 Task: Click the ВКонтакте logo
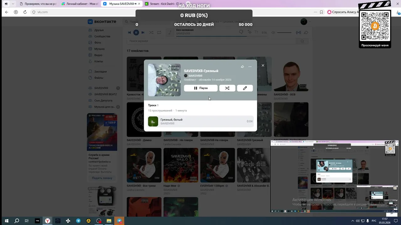pos(102,22)
